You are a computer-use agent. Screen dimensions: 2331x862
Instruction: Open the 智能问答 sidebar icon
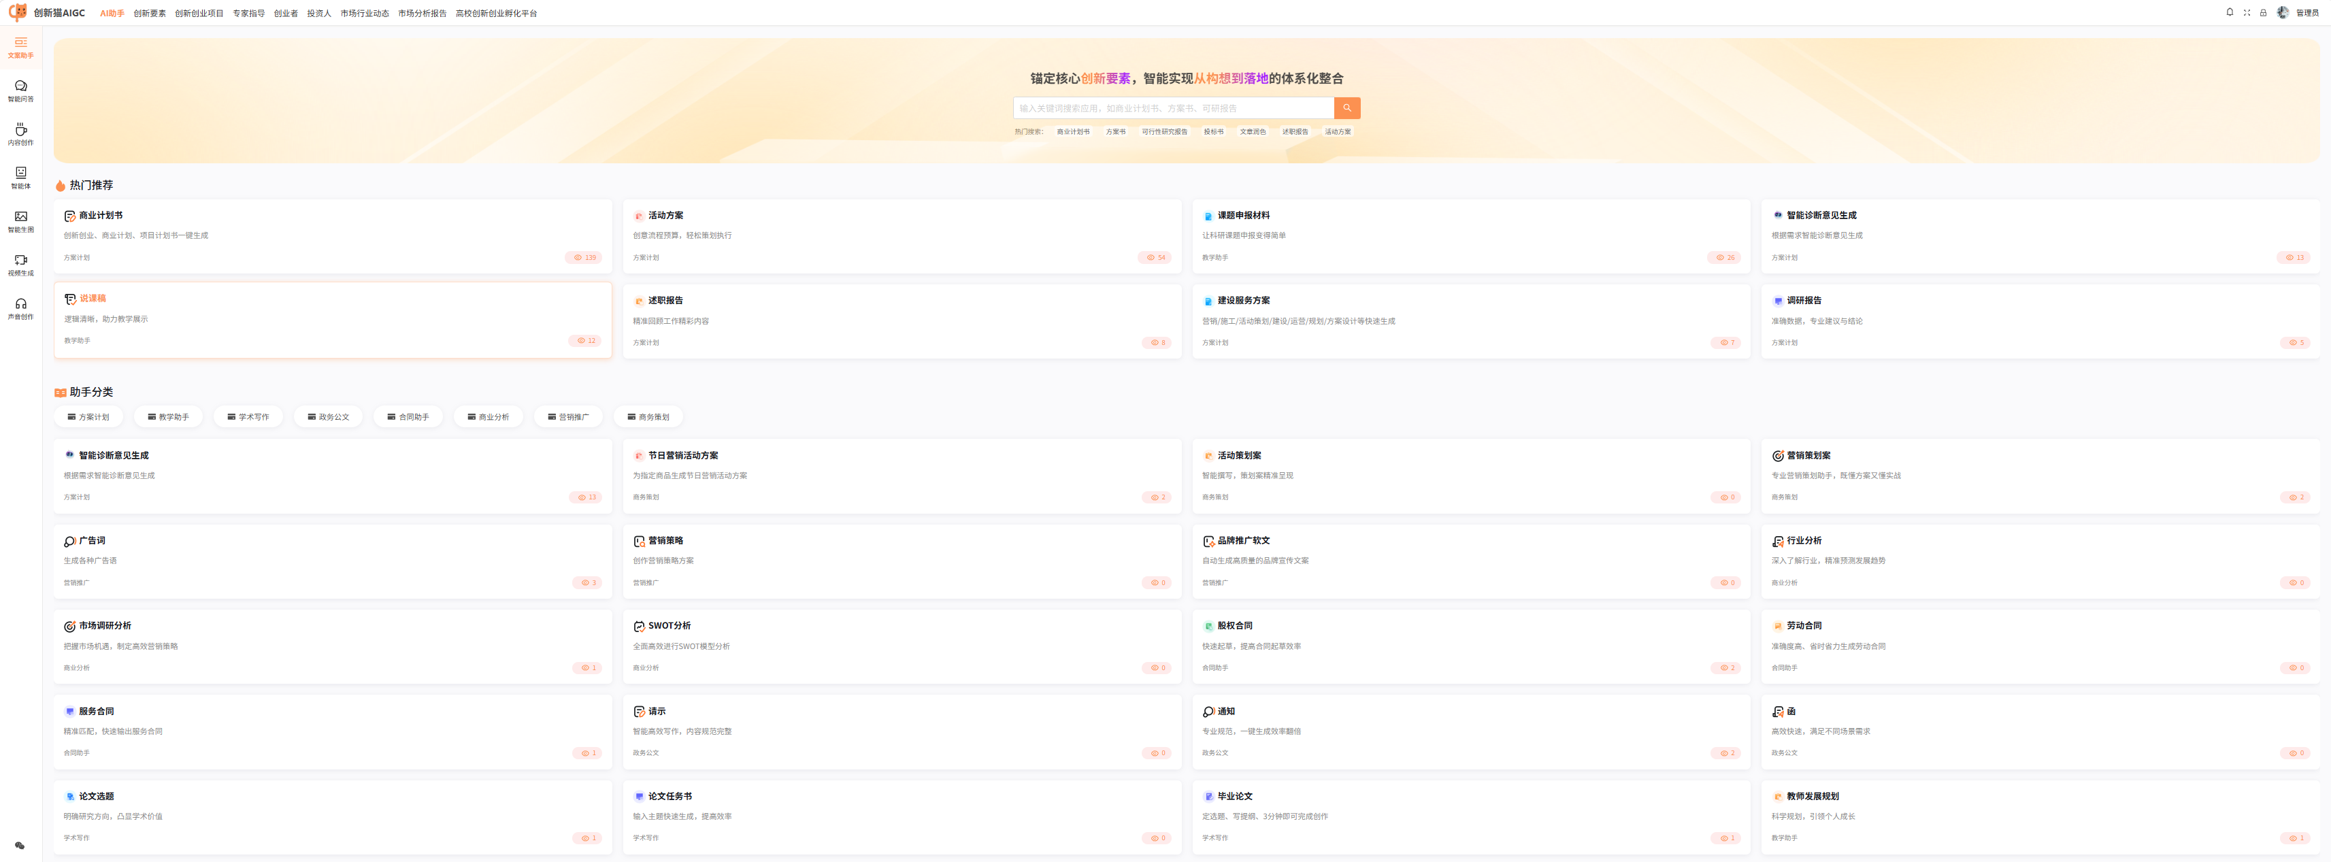pos(21,90)
